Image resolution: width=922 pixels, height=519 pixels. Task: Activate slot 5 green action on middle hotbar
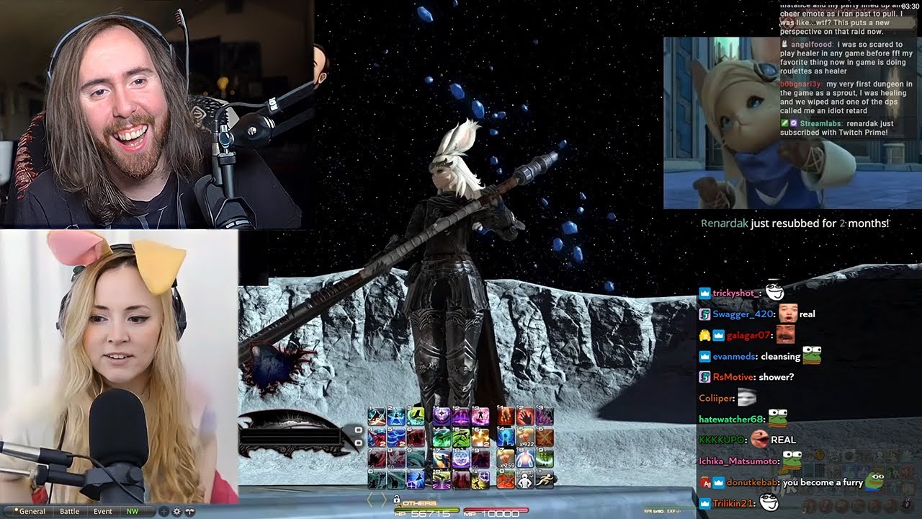[x=461, y=437]
